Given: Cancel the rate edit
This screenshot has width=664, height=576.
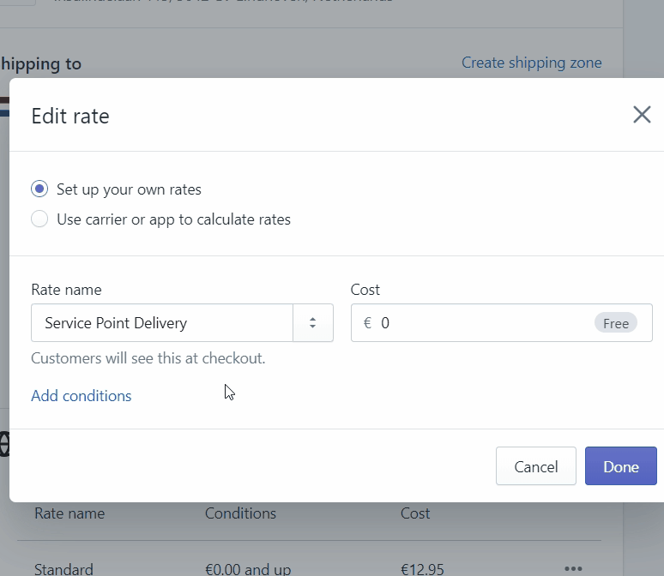Looking at the screenshot, I should [536, 466].
